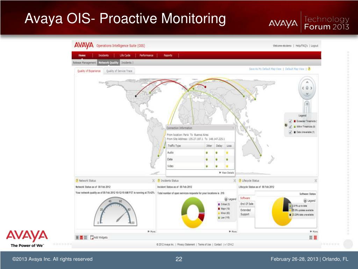Click gray grid icon at bottom right
Screen dimensions: 358x269
(x=311, y=238)
